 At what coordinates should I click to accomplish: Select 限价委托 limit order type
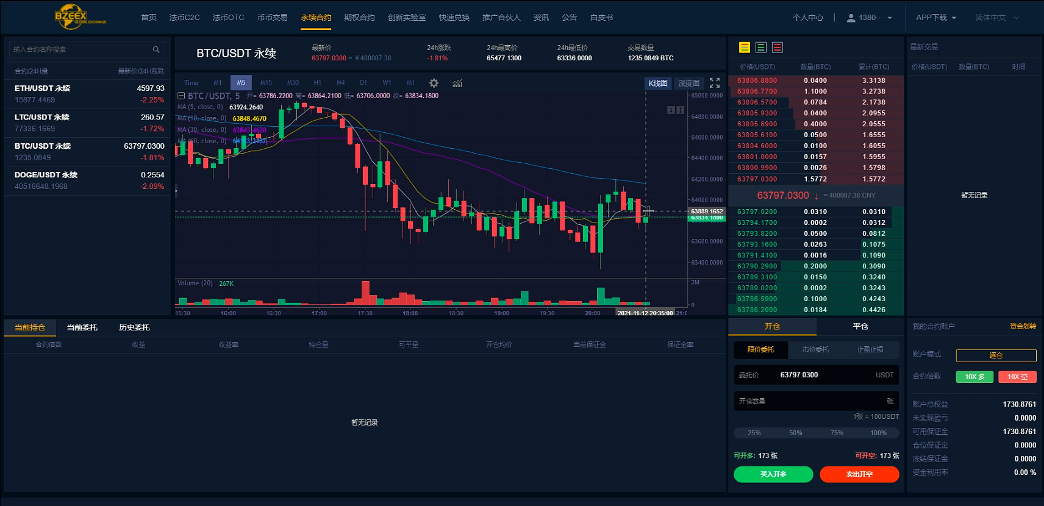(760, 349)
